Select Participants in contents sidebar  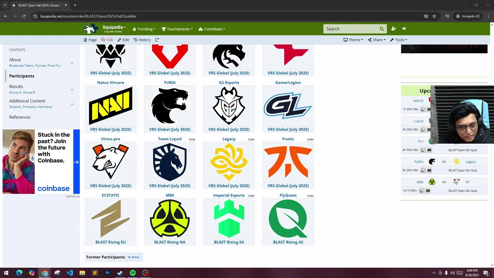[22, 76]
